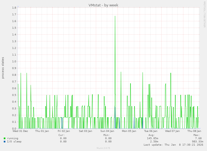207x151 pixels.
Task: Click the Munin 2.0.75 footer text
Action: [103, 148]
